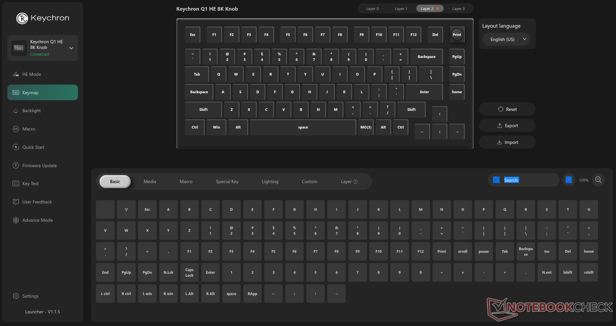Image resolution: width=616 pixels, height=326 pixels.
Task: Click the Reset button
Action: pos(507,109)
